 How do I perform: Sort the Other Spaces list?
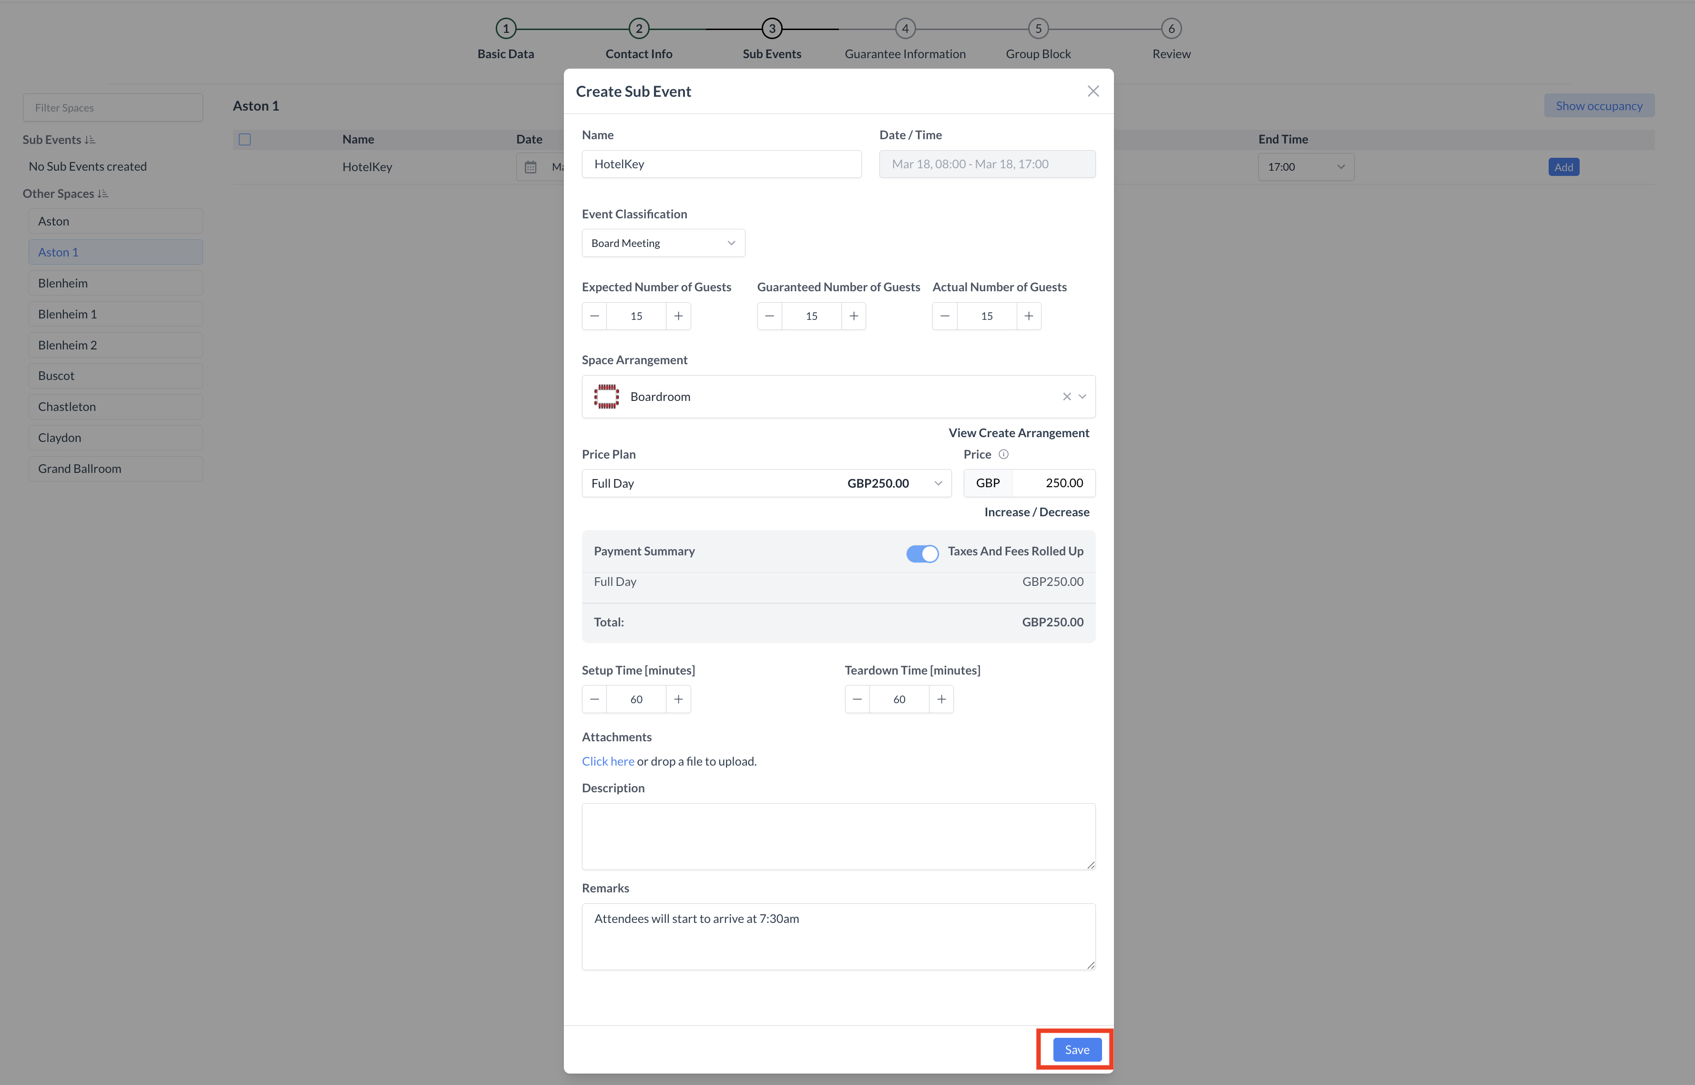(x=103, y=194)
